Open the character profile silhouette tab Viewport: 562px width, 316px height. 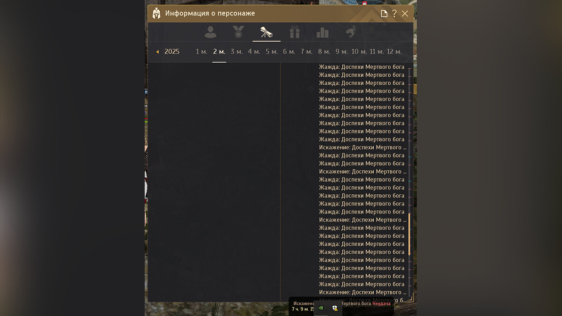211,32
